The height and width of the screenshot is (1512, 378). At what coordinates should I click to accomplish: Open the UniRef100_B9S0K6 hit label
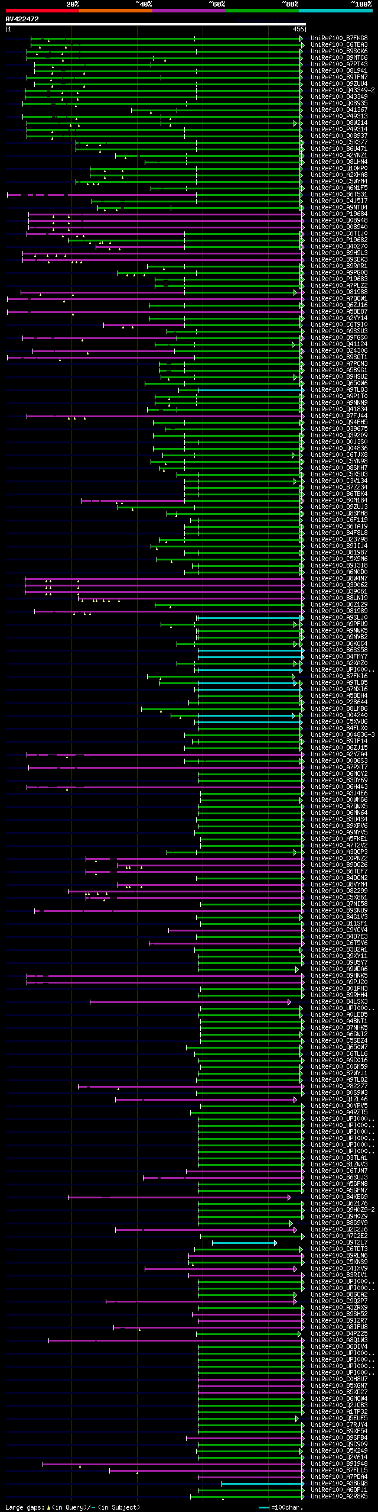pos(339,51)
